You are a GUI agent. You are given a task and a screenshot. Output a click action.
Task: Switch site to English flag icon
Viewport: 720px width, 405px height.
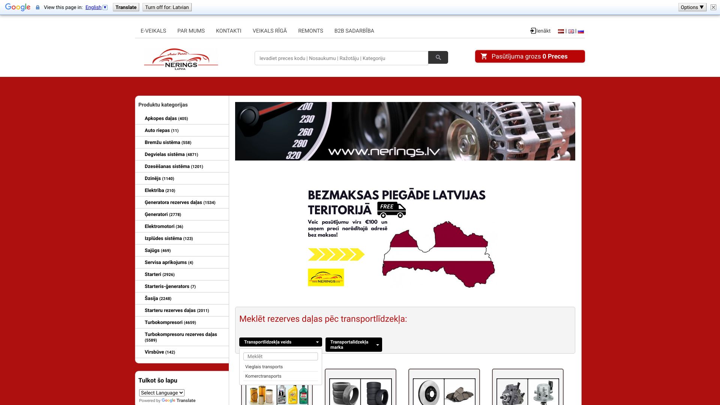(571, 31)
